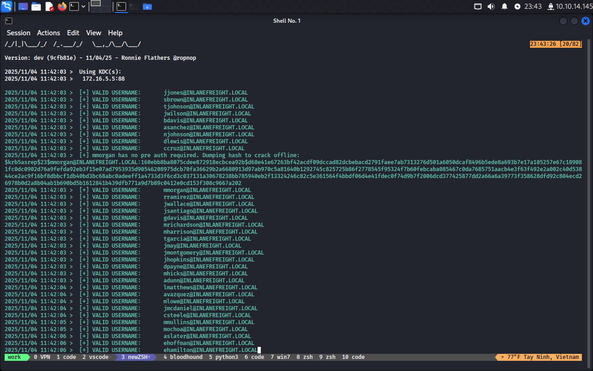Image resolution: width=593 pixels, height=371 pixels.
Task: Launch Firefox from the panel
Action: (62, 6)
